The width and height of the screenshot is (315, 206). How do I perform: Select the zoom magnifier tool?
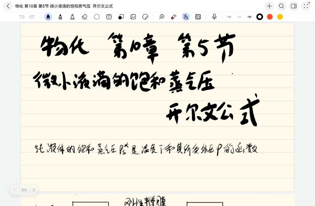pos(161,17)
